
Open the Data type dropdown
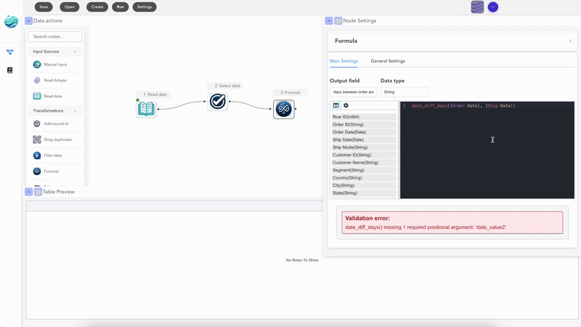click(404, 92)
